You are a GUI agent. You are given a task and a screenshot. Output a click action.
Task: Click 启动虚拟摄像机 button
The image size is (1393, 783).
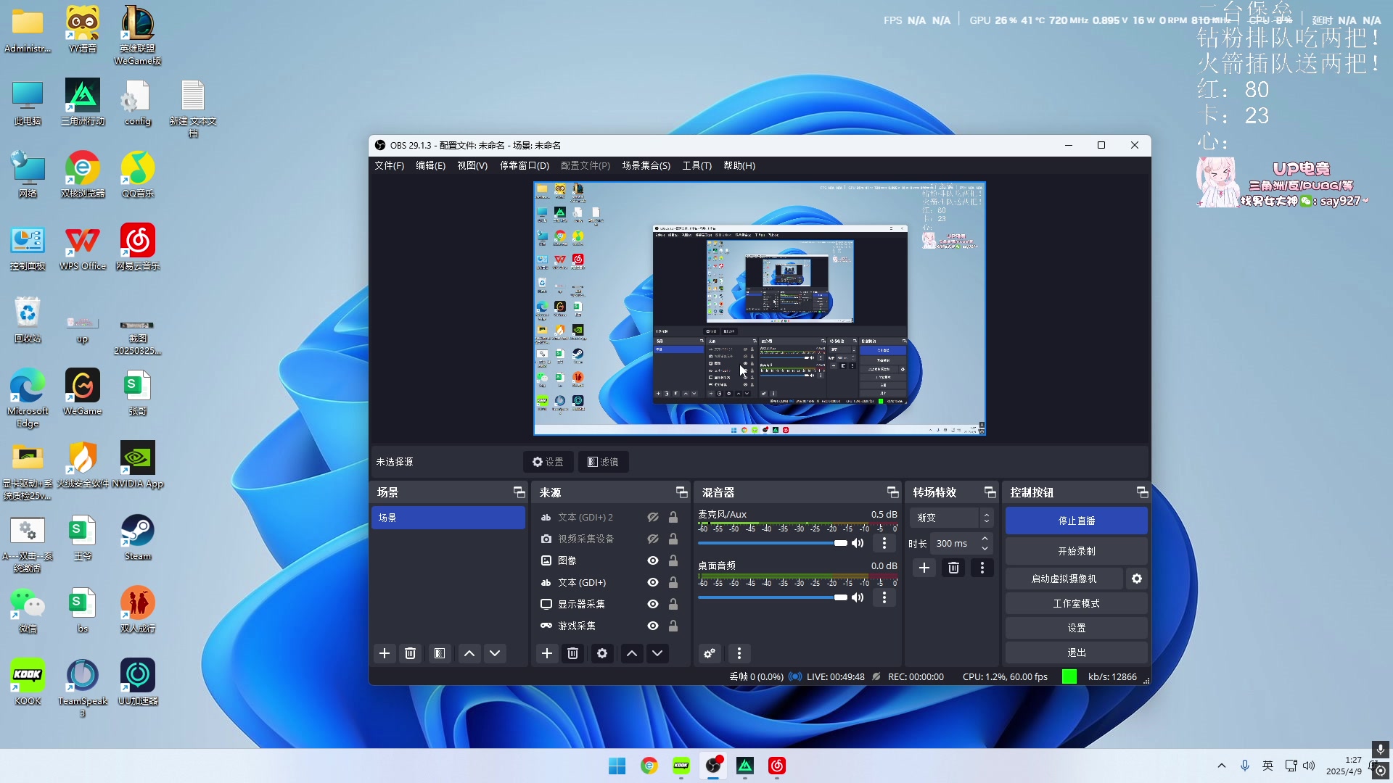click(1064, 579)
